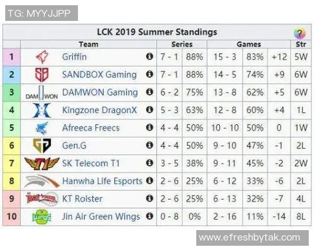Image resolution: width=314 pixels, height=251 pixels.
Task: Click the Kingzone DragonX logo
Action: (x=41, y=110)
